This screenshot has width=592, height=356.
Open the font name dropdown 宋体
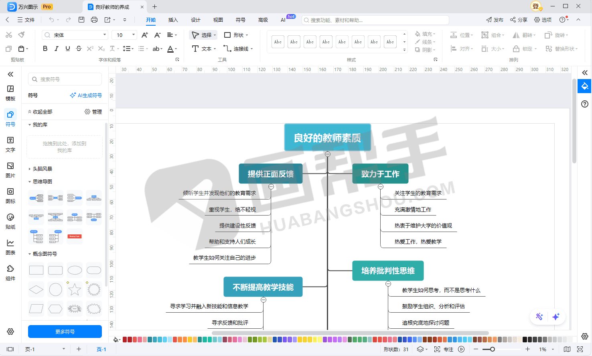coord(75,35)
